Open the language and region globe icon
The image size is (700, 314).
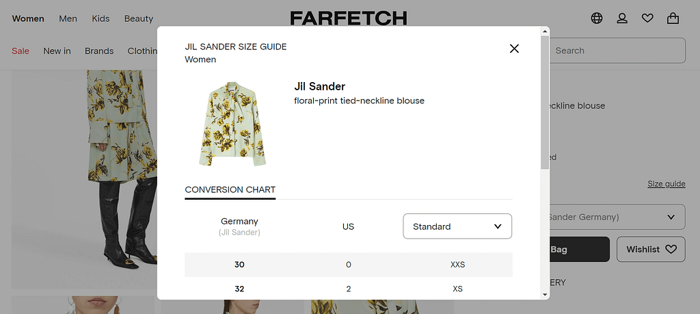[597, 18]
